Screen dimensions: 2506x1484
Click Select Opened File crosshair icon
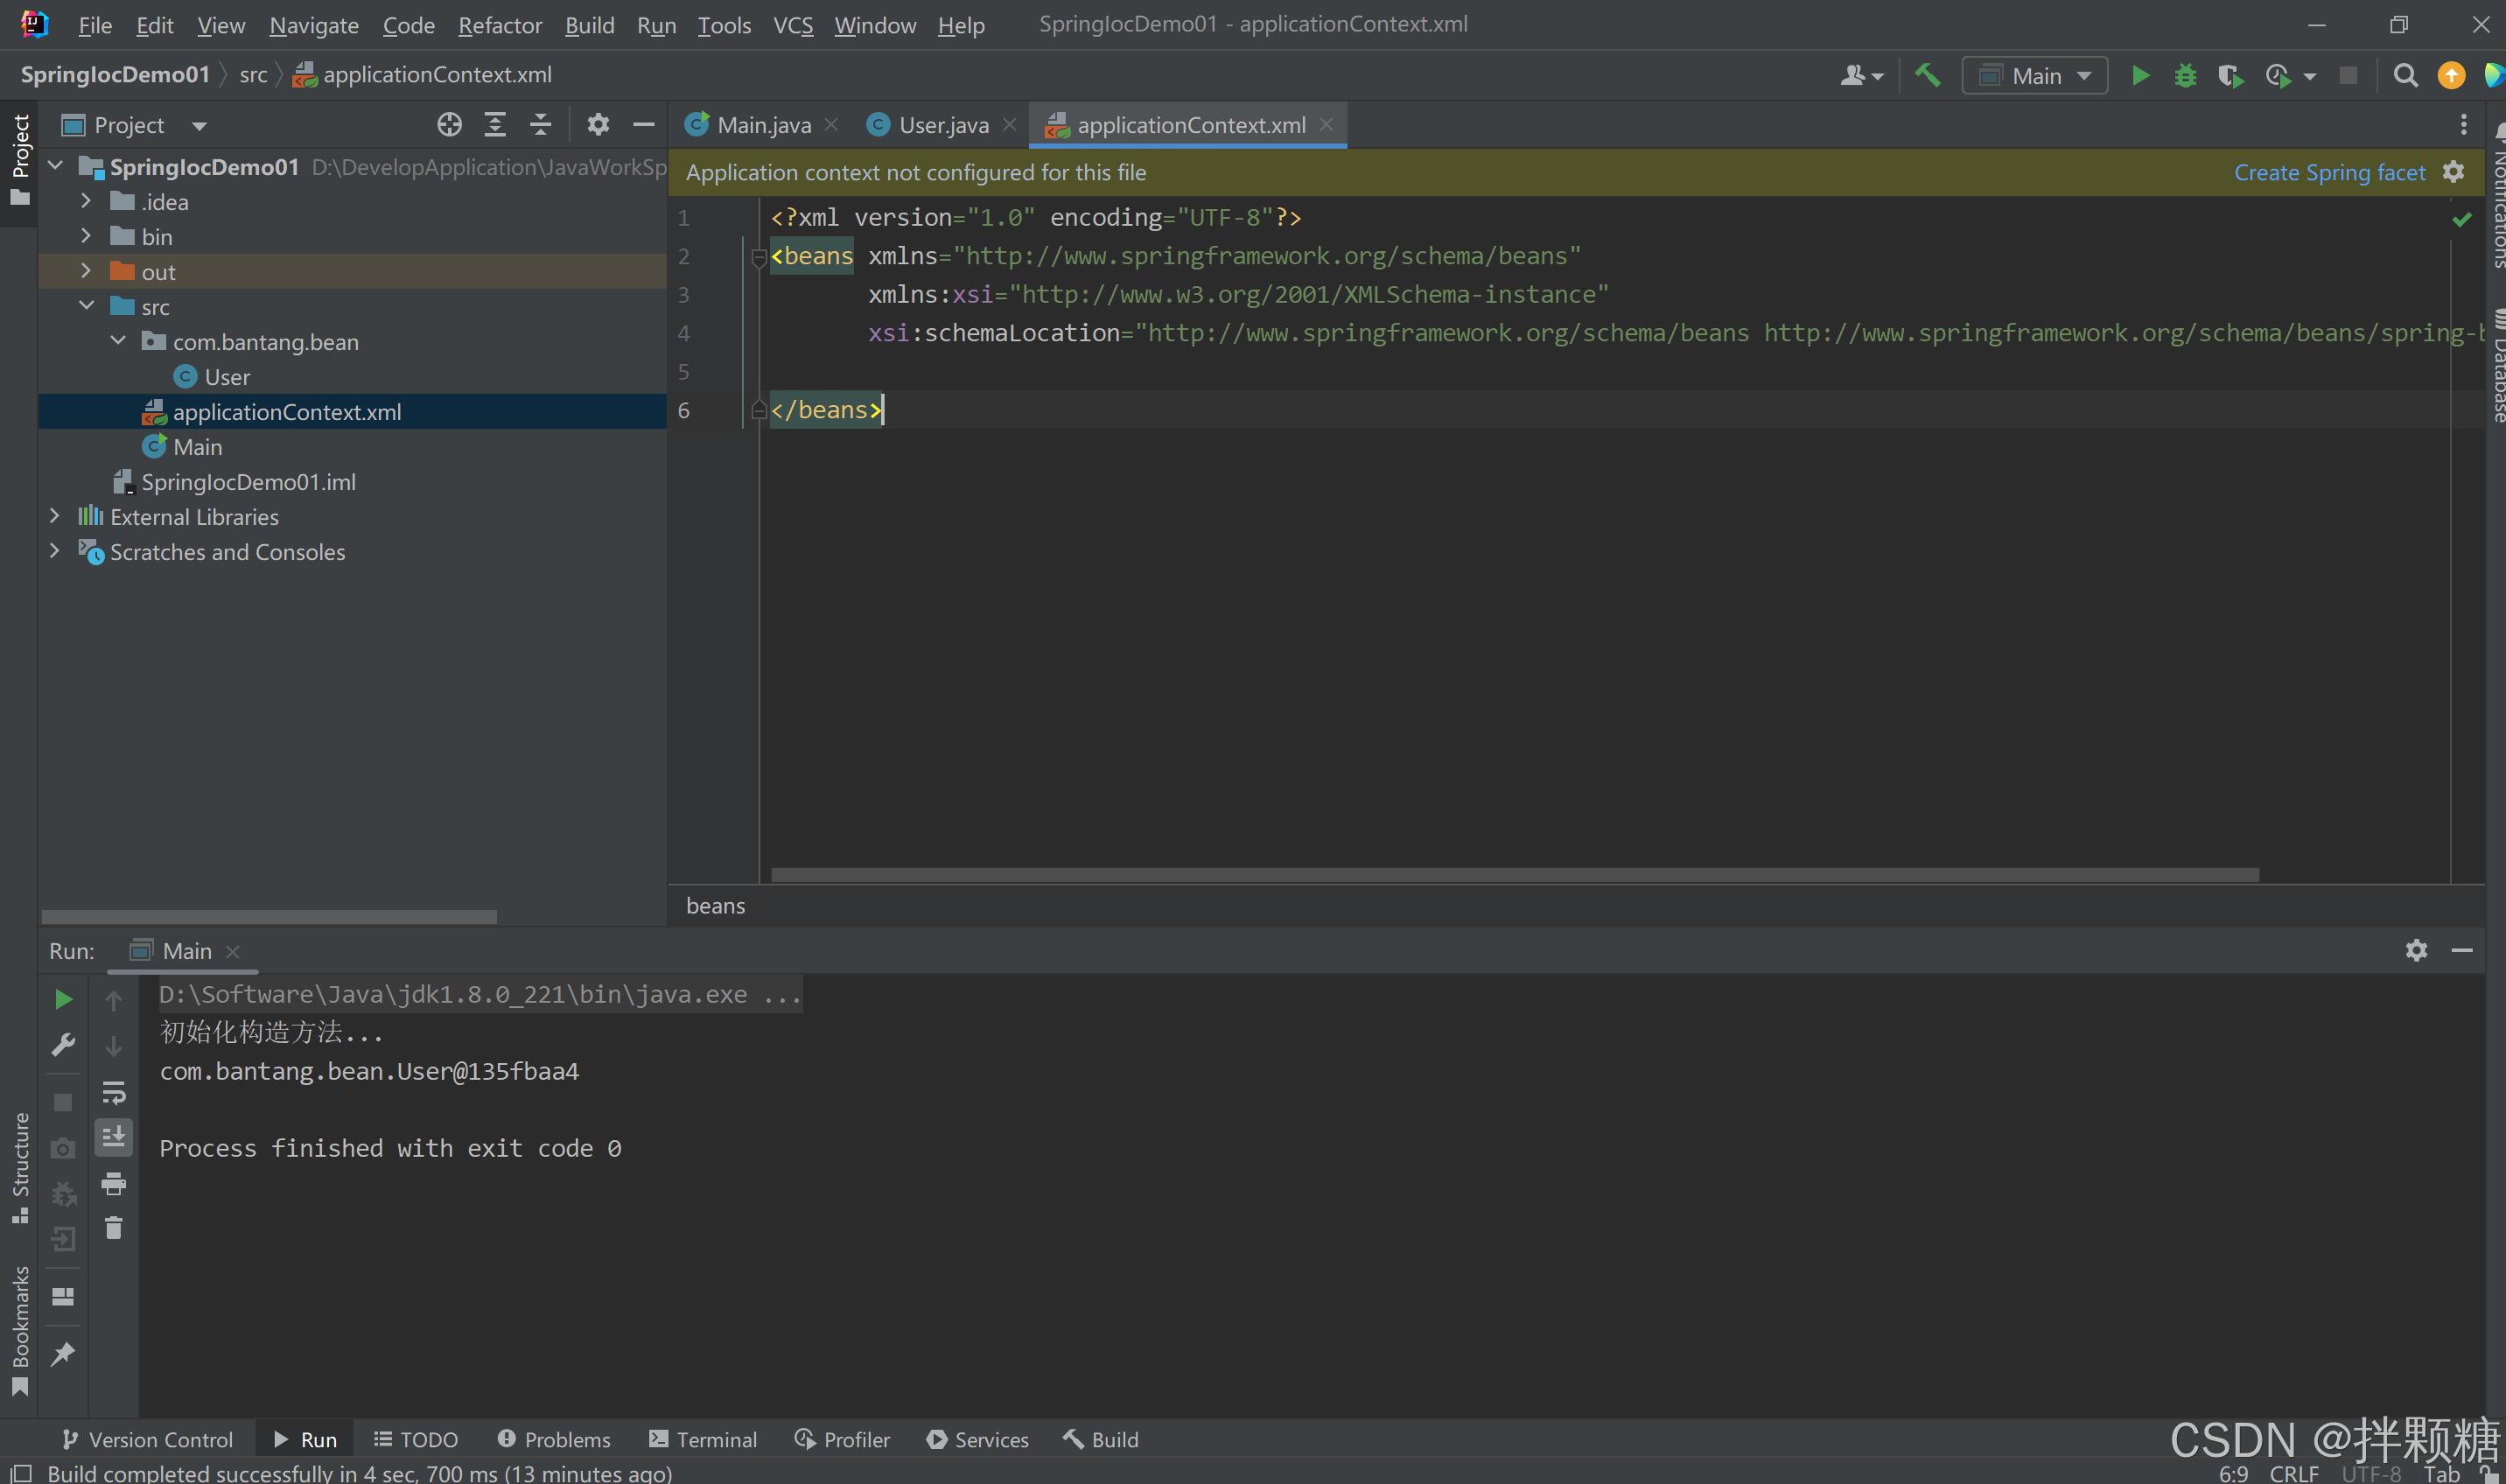449,125
